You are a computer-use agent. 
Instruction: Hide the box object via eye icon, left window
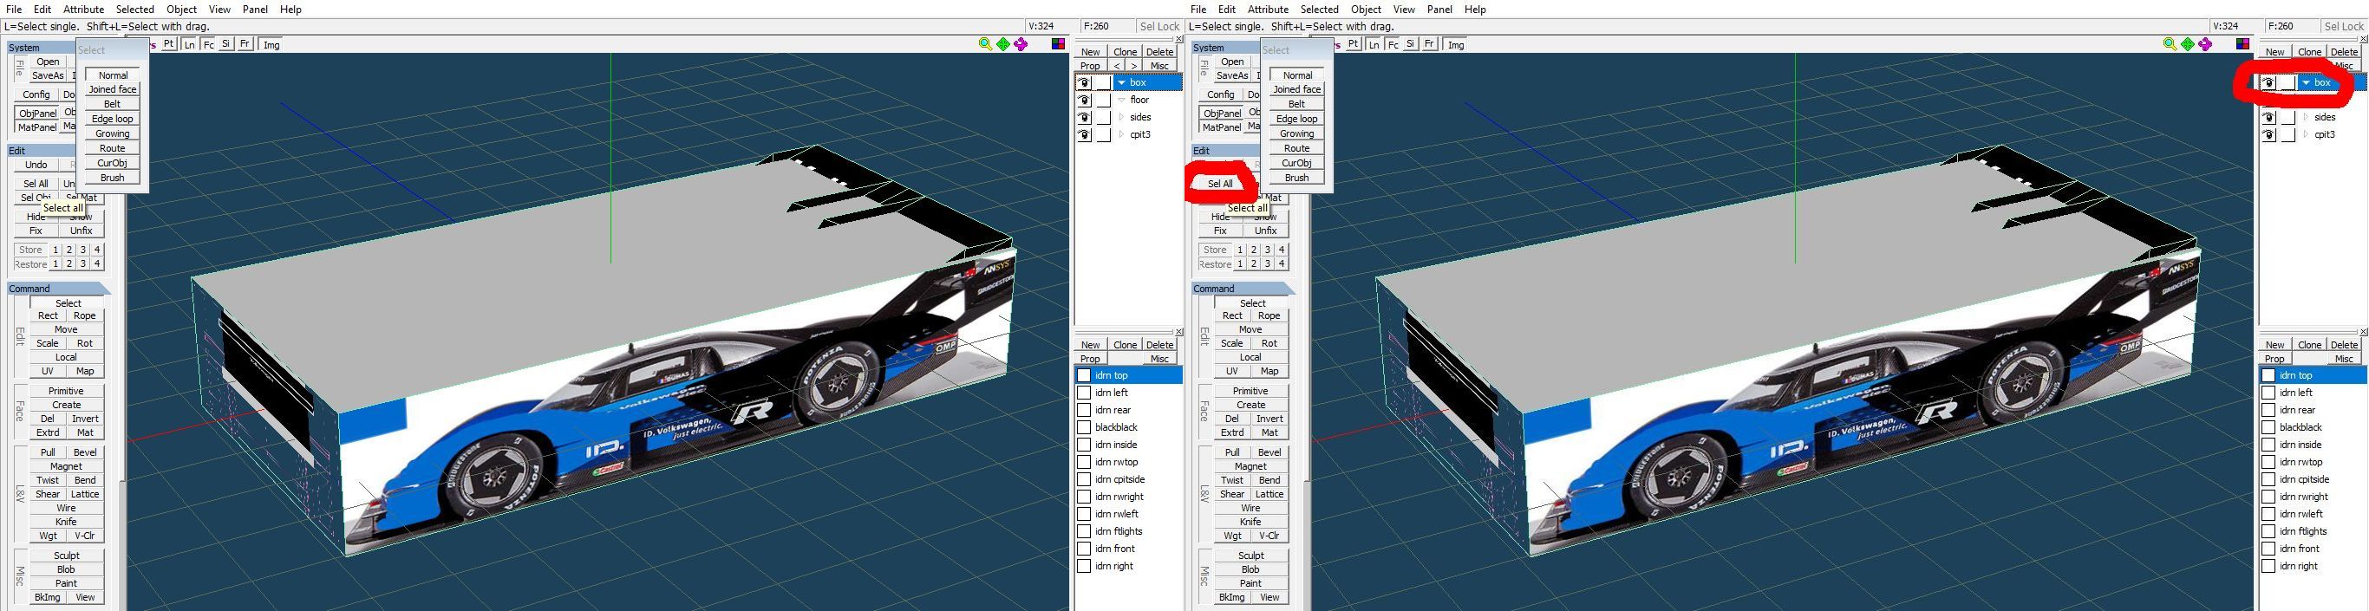1084,82
